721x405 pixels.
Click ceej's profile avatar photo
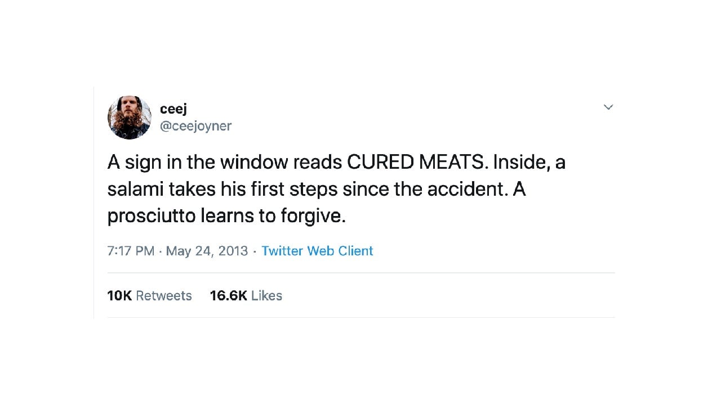pos(130,117)
